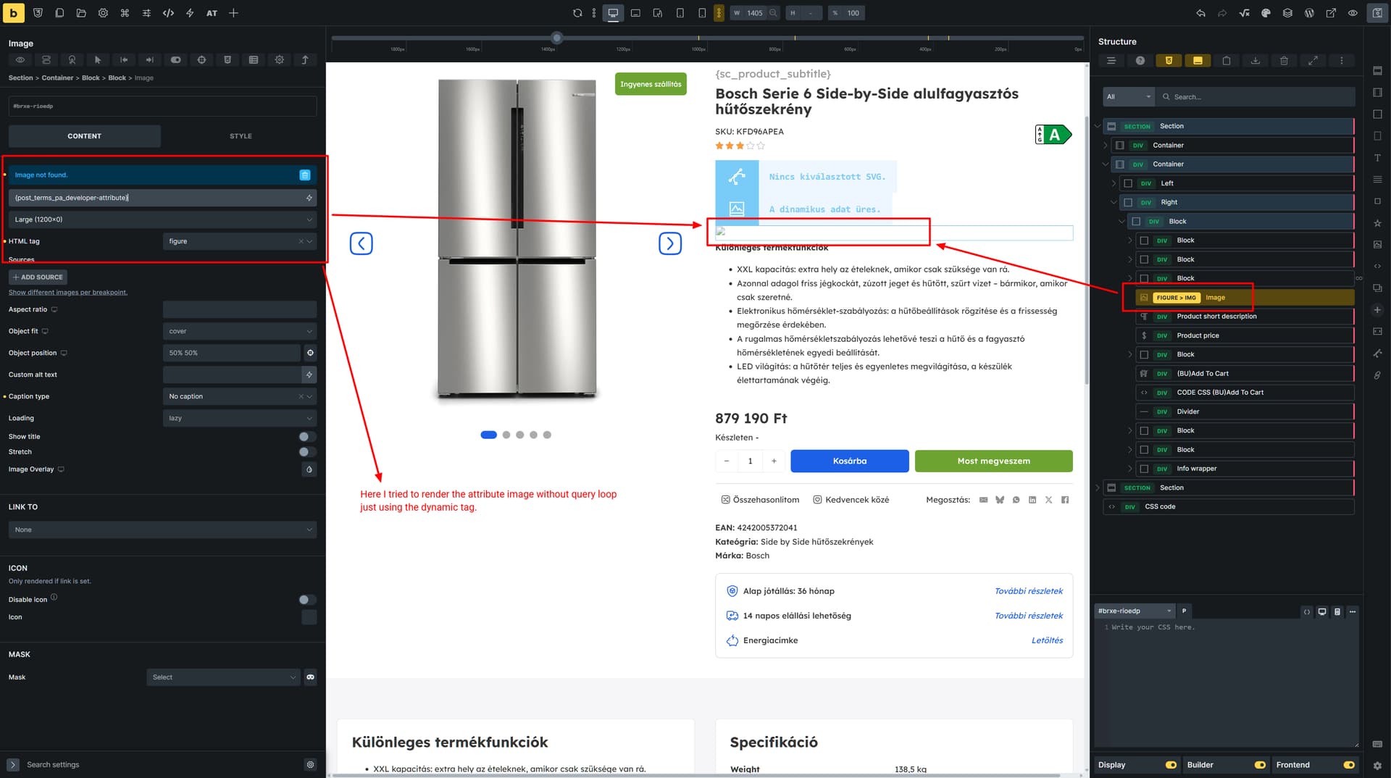Open page settings gear in top toolbar
This screenshot has width=1391, height=778.
103,13
